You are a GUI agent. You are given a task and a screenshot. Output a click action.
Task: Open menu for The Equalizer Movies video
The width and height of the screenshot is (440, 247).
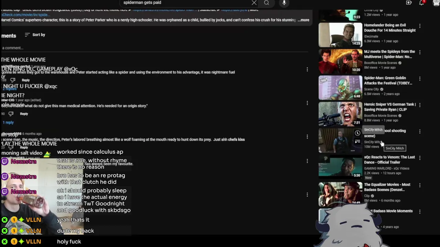tap(420, 186)
